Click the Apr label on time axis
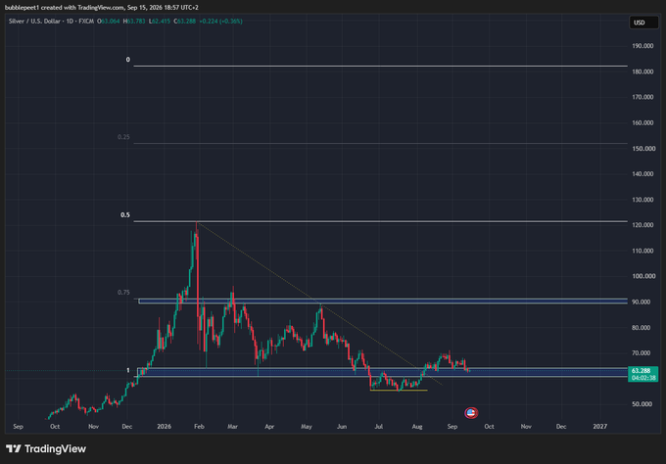The width and height of the screenshot is (666, 464). pos(269,426)
